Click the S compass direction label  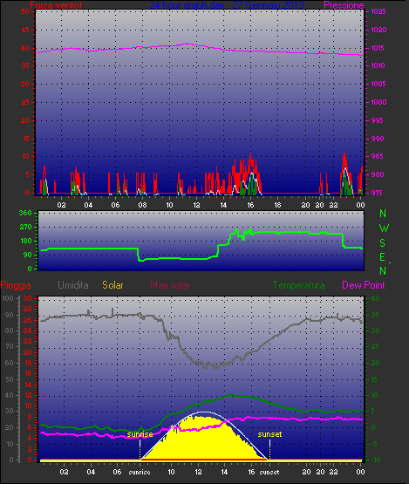[x=383, y=243]
